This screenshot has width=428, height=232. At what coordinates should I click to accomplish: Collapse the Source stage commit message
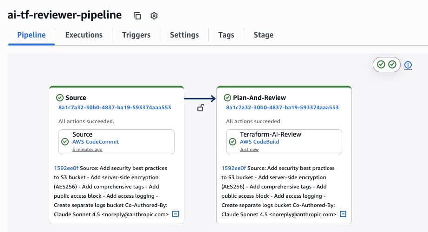[x=175, y=214]
